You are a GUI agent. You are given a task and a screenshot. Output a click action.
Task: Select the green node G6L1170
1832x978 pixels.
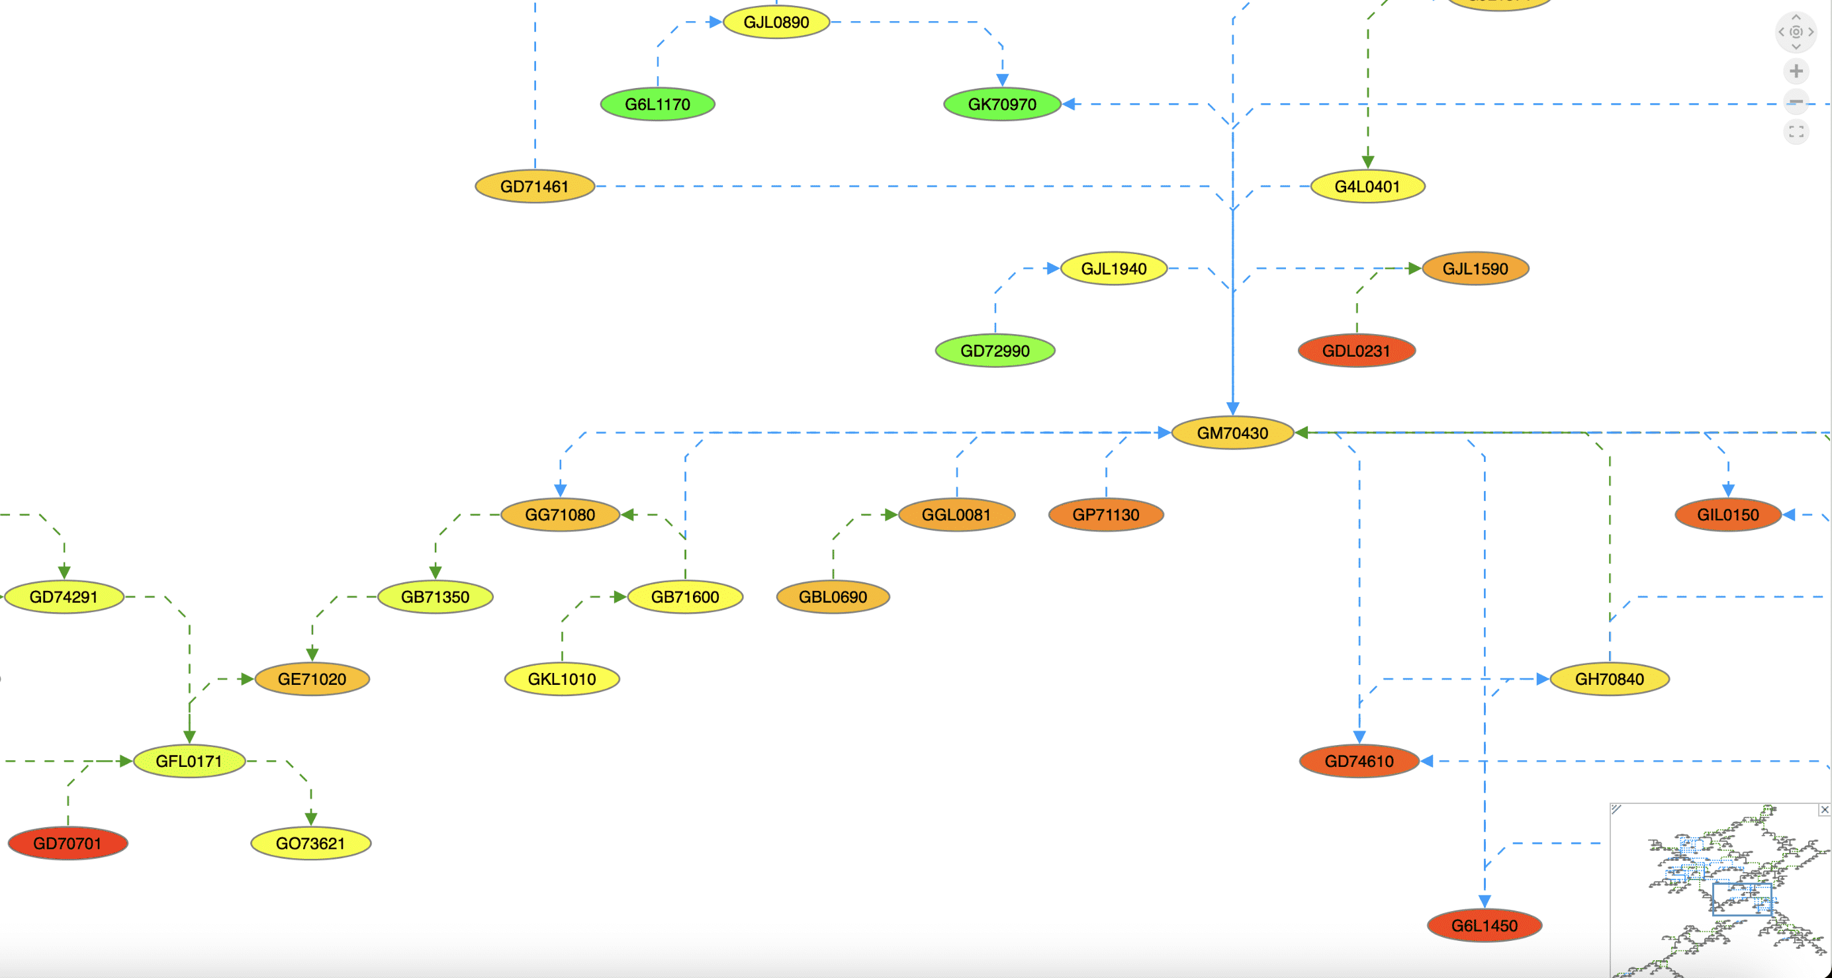point(658,105)
